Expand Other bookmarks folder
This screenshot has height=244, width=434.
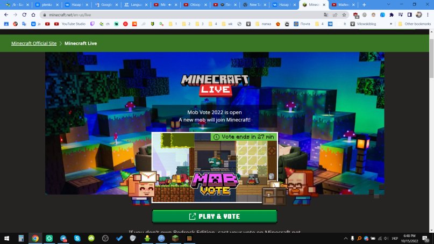coord(415,24)
